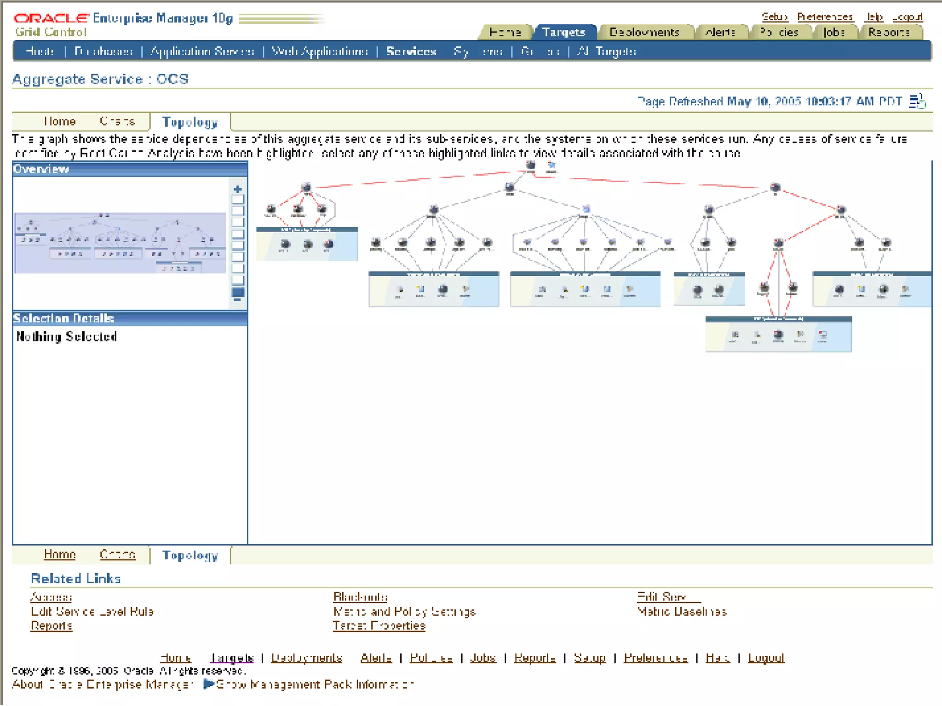Switch to the Charts sub-tab

(117, 121)
